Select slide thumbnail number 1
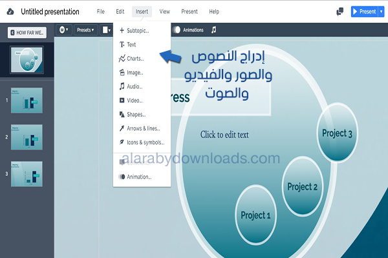This screenshot has width=388, height=258. pos(27,100)
